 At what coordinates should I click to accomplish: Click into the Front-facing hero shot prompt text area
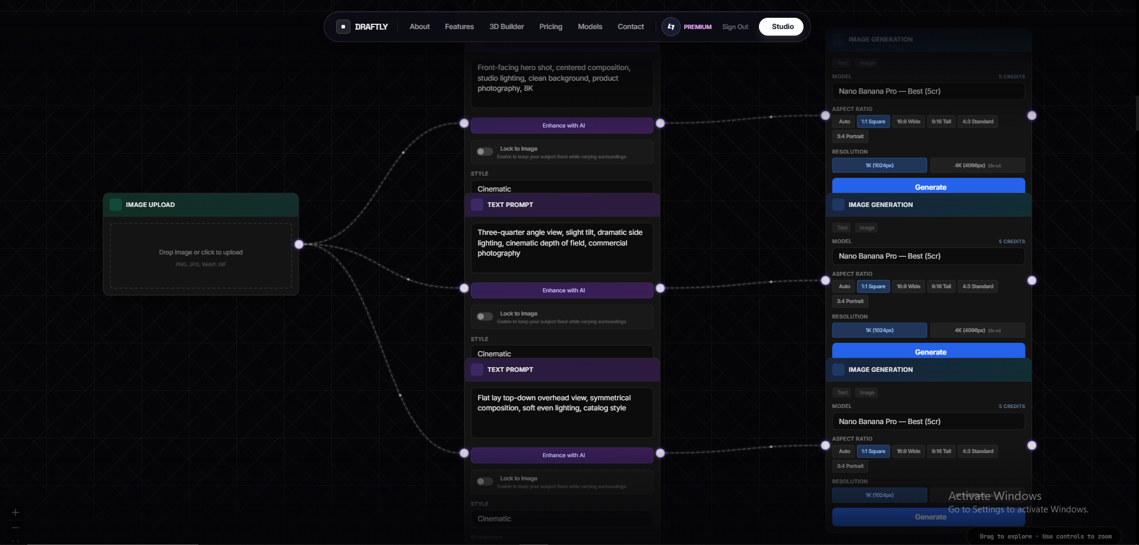562,82
